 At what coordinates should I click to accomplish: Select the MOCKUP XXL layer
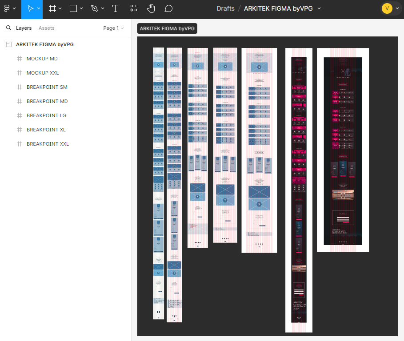43,73
